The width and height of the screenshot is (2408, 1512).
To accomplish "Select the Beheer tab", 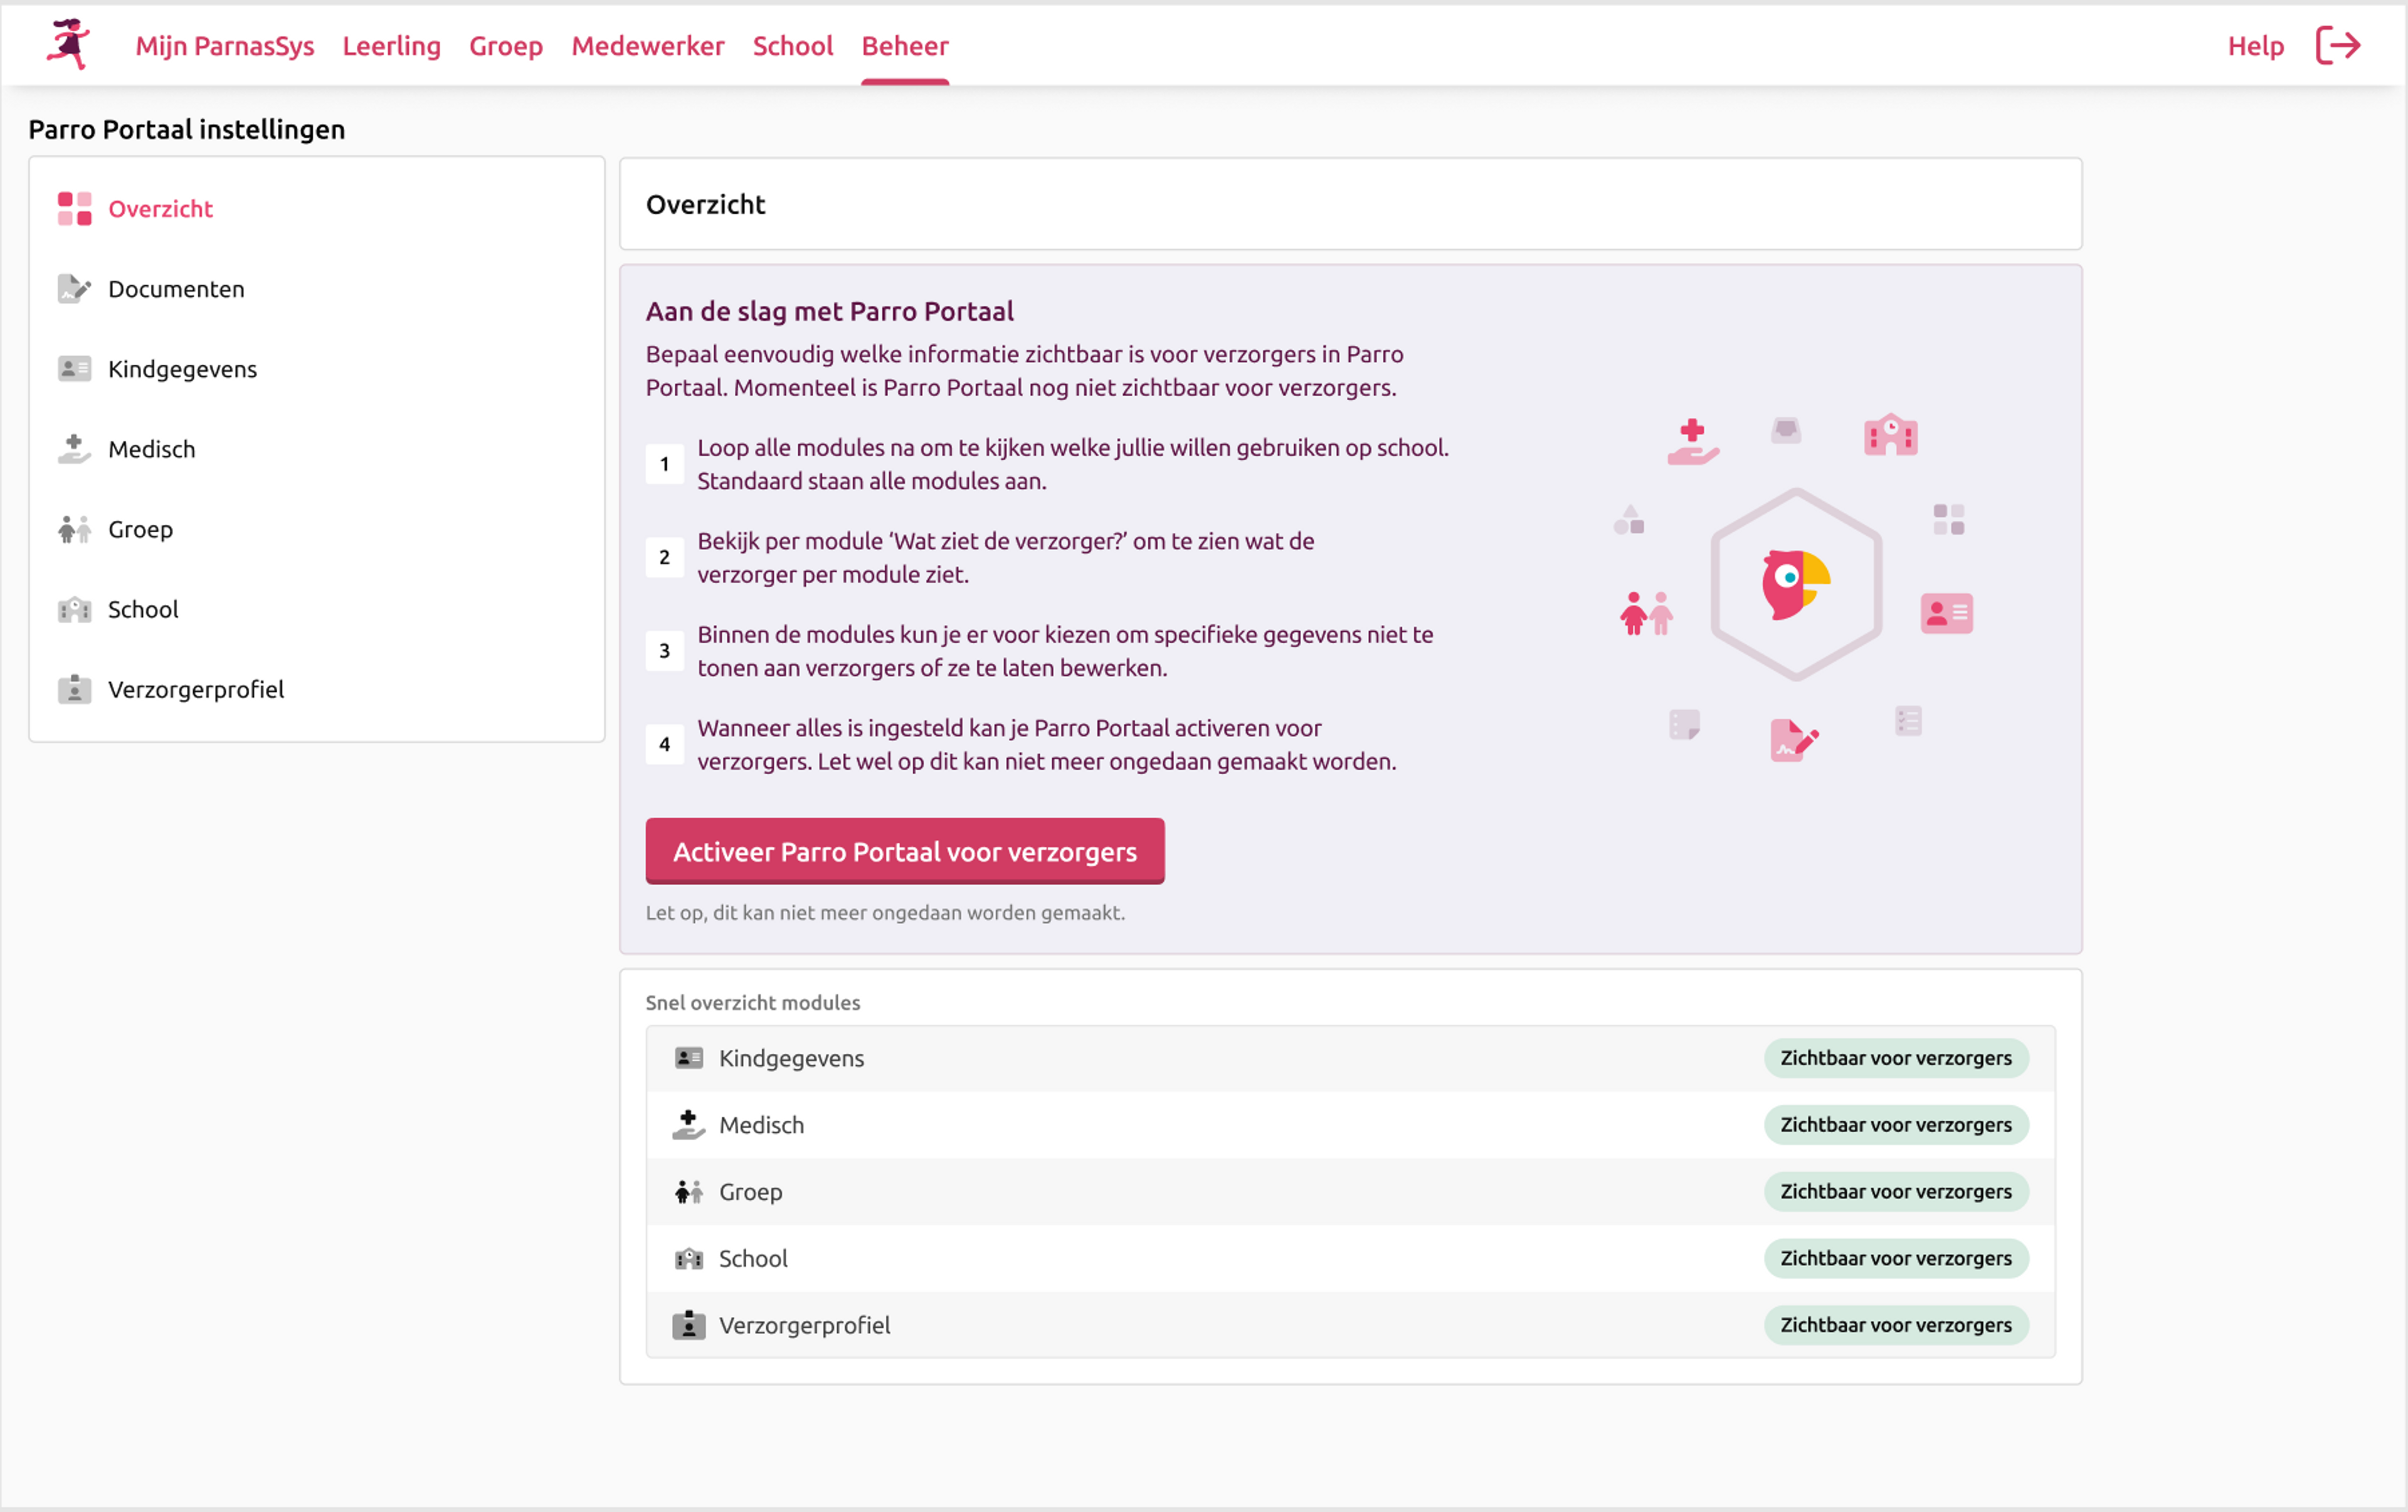I will click(x=904, y=46).
